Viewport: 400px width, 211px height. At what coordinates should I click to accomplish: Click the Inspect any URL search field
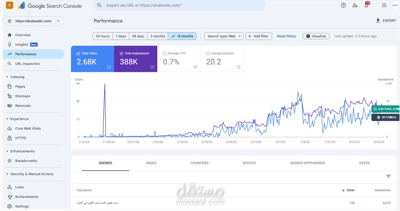[179, 5]
